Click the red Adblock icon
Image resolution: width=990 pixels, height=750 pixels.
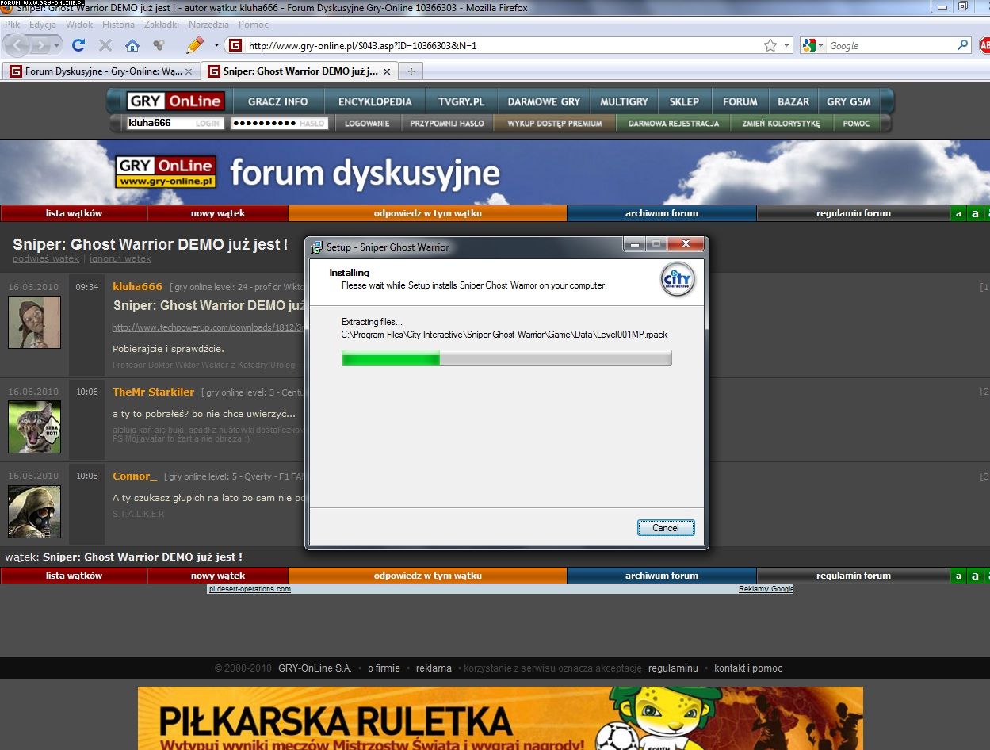[x=984, y=45]
